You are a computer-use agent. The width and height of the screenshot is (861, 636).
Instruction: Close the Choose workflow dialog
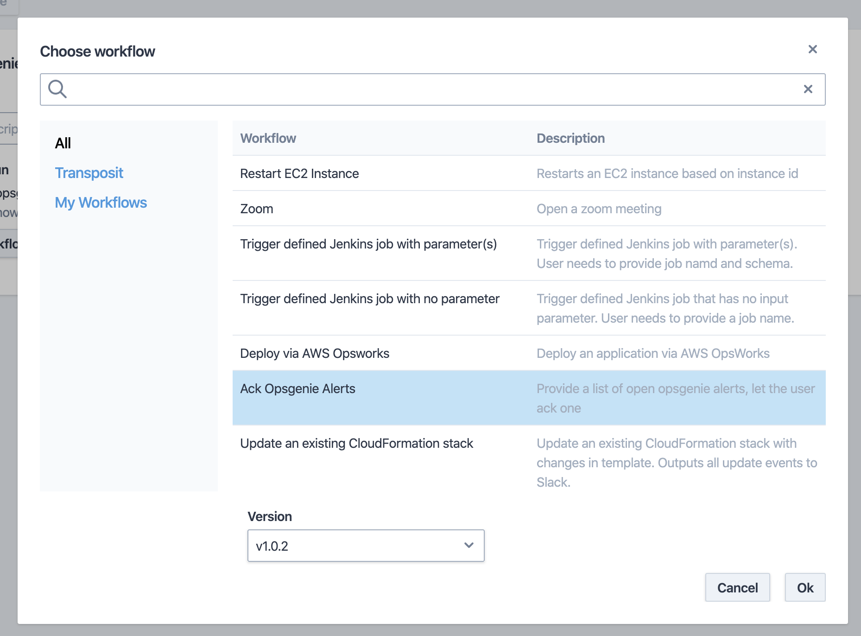[812, 49]
